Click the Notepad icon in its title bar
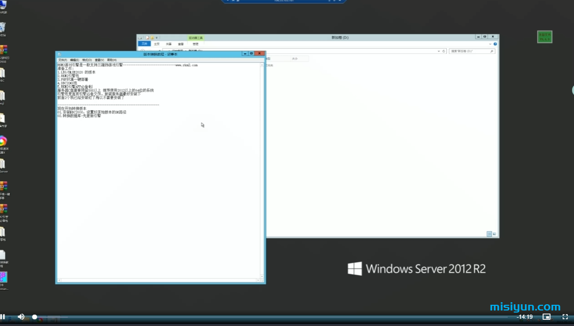Viewport: 574px width, 326px height. pos(59,54)
